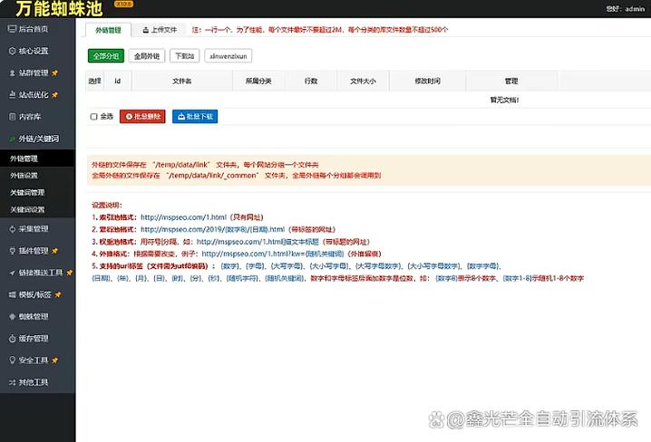651x442 pixels.
Task: Filter by the xinwenzixun group
Action: point(228,56)
